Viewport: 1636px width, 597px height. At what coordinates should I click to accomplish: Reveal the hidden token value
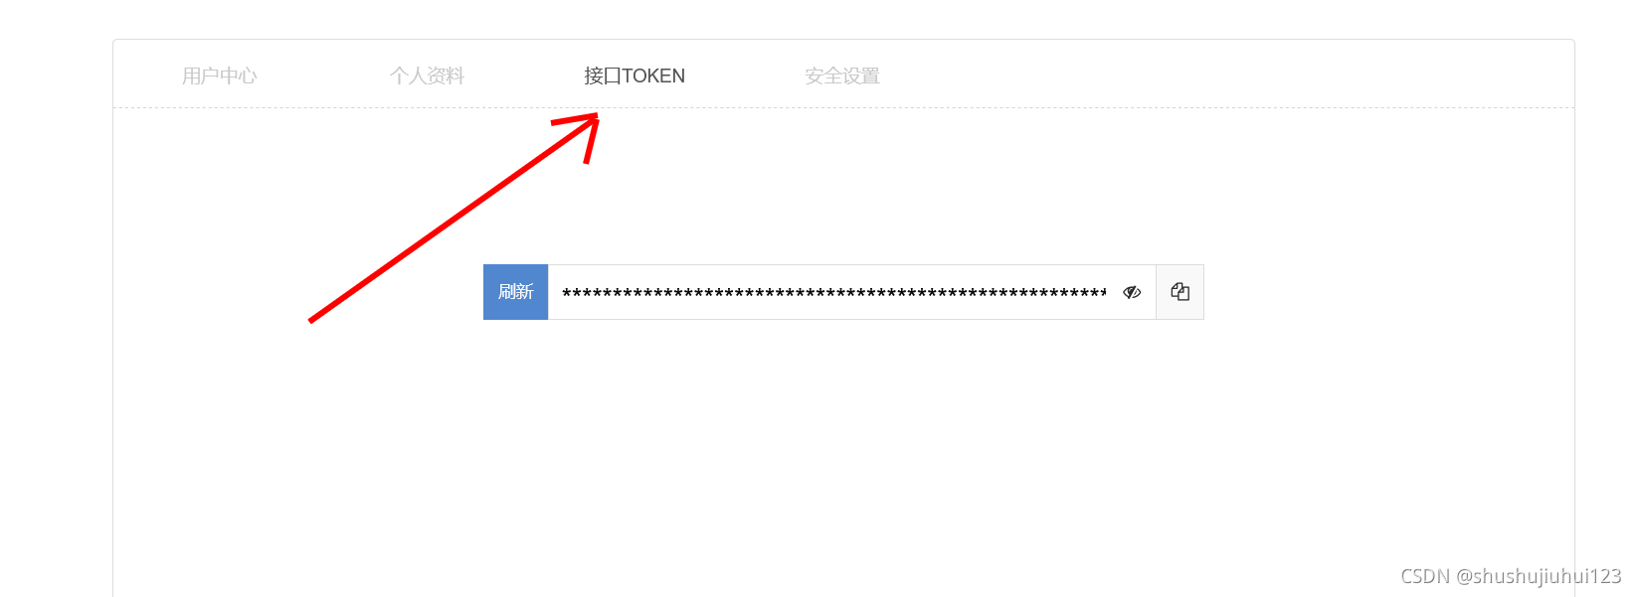[1132, 292]
